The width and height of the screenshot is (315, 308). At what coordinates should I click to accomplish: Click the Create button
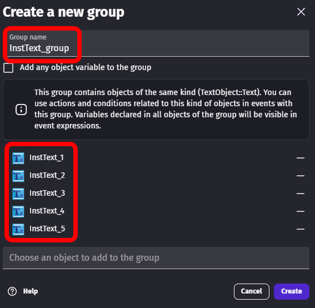tap(292, 291)
